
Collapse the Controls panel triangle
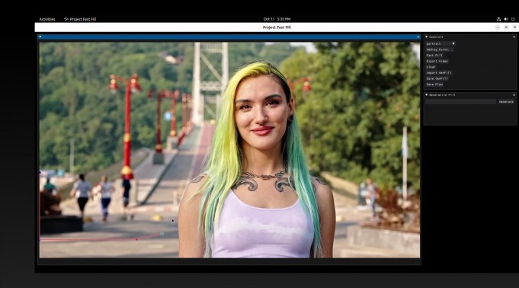[x=427, y=37]
